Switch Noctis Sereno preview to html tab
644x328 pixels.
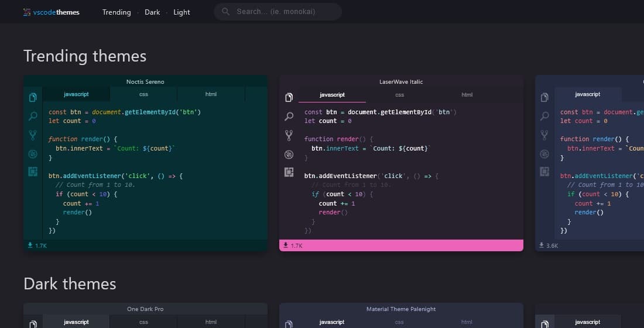211,94
